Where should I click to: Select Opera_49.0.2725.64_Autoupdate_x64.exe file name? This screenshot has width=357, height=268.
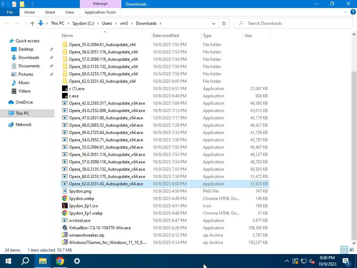(x=106, y=132)
